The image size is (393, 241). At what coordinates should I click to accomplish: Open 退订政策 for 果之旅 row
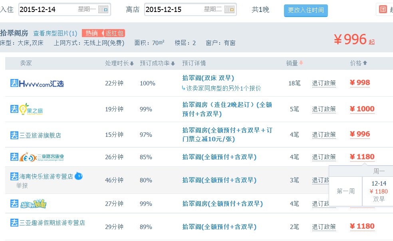click(324, 109)
